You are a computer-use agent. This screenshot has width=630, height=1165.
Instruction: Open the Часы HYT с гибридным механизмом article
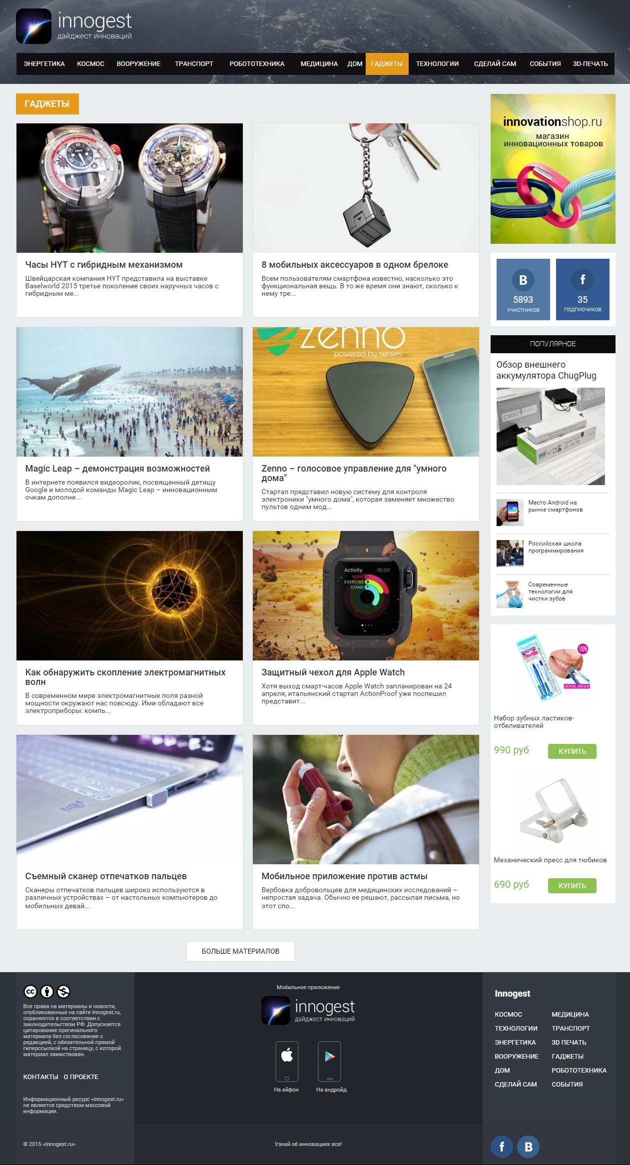[104, 265]
